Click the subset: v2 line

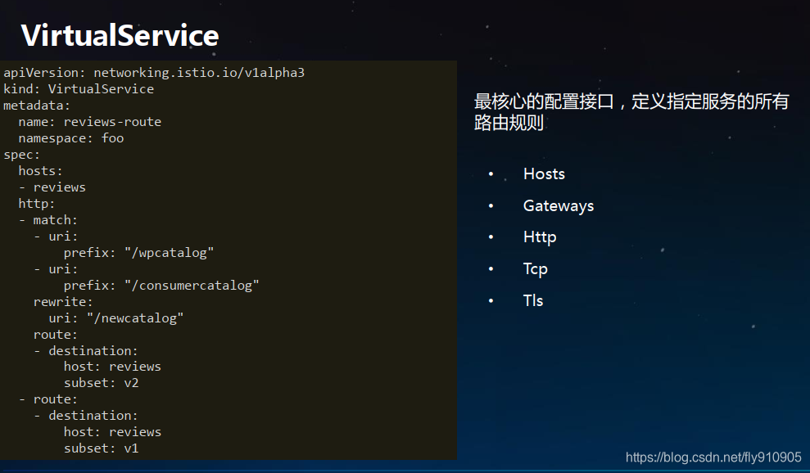tap(101, 382)
